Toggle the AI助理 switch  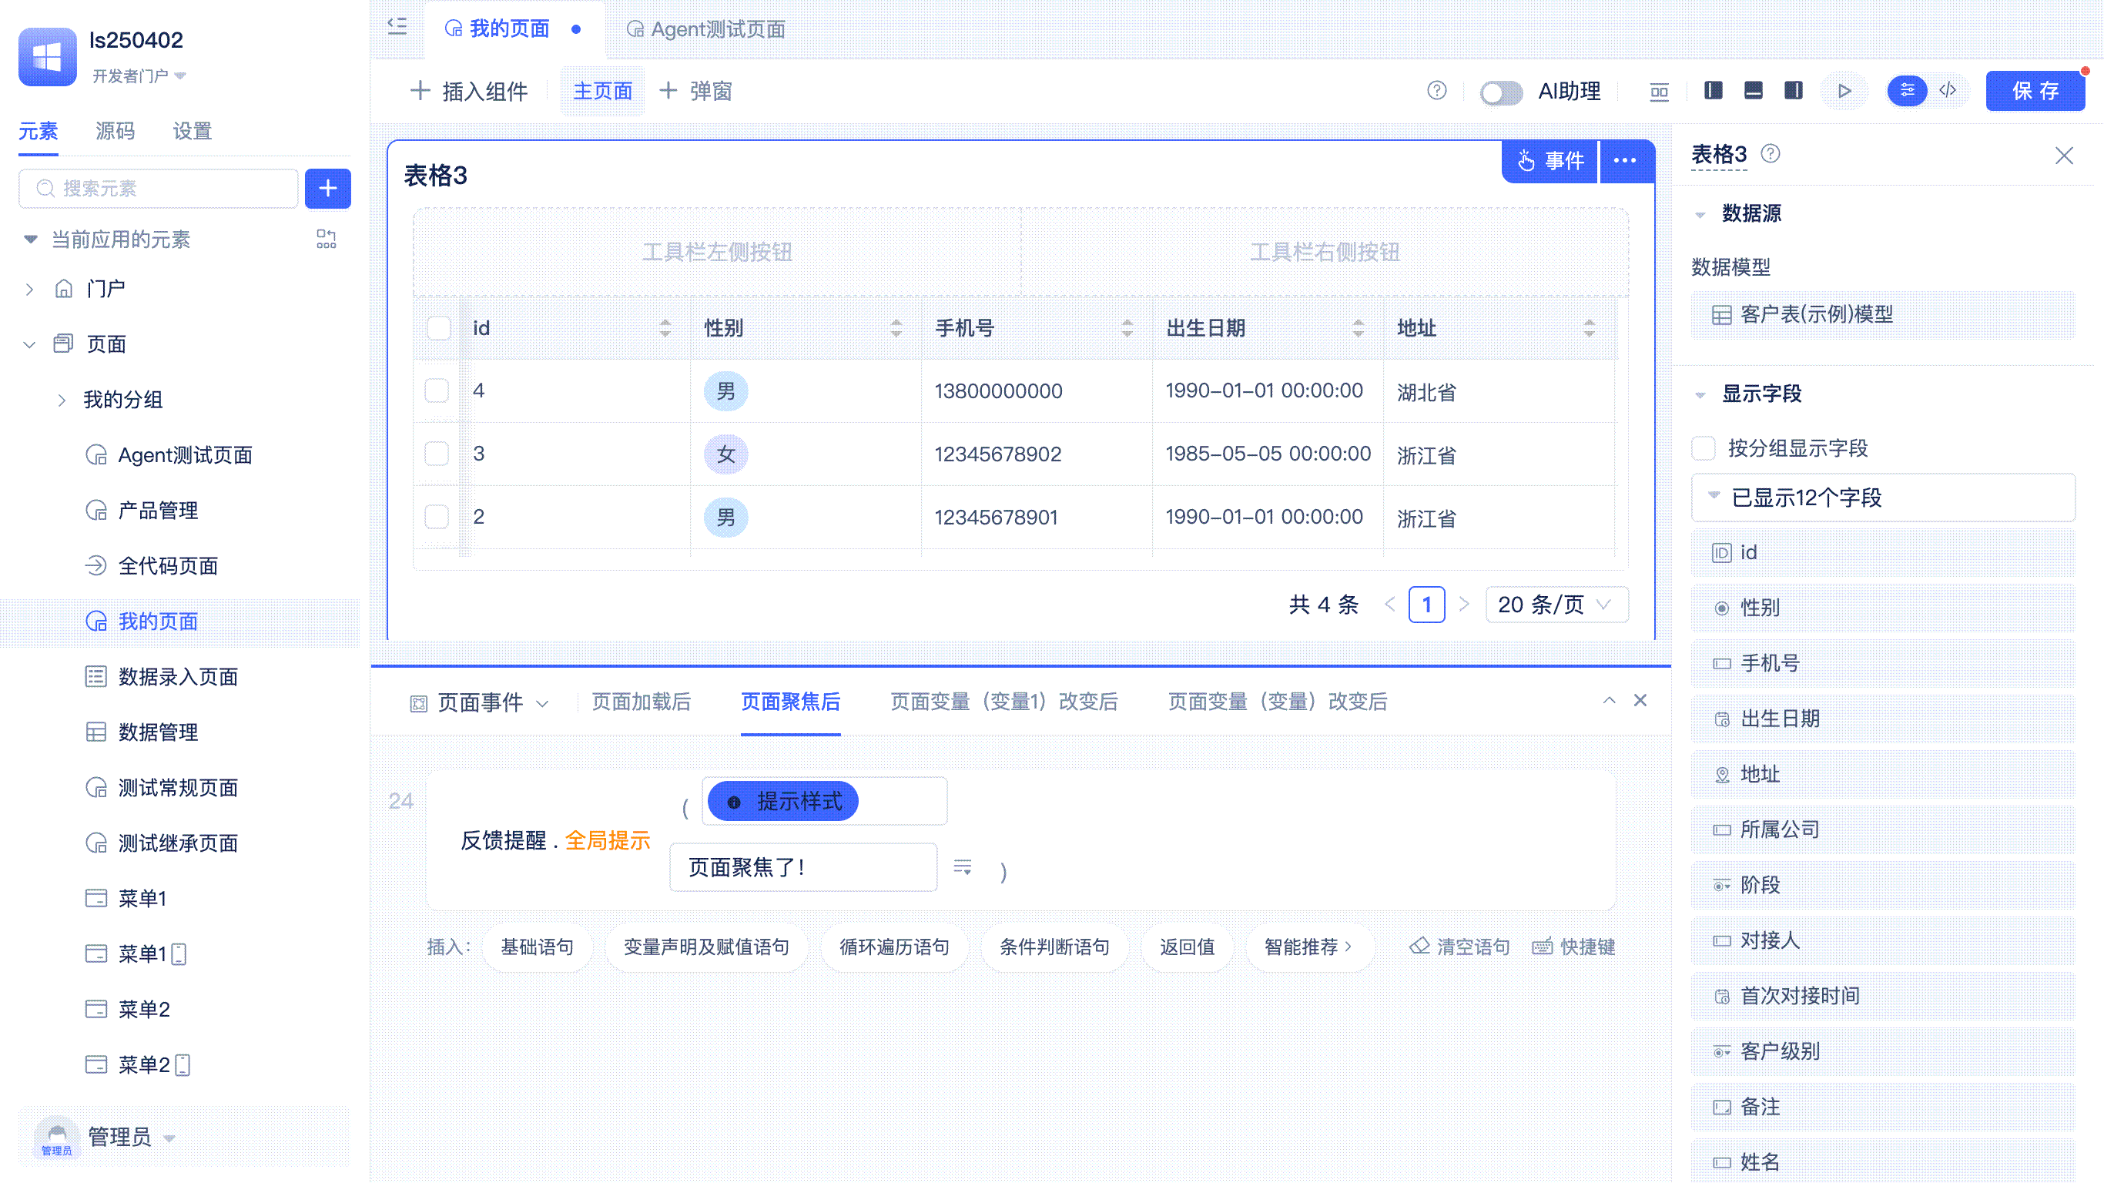pos(1501,92)
